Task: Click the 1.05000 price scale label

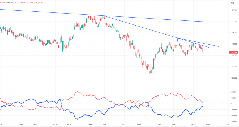Action: click(234, 56)
